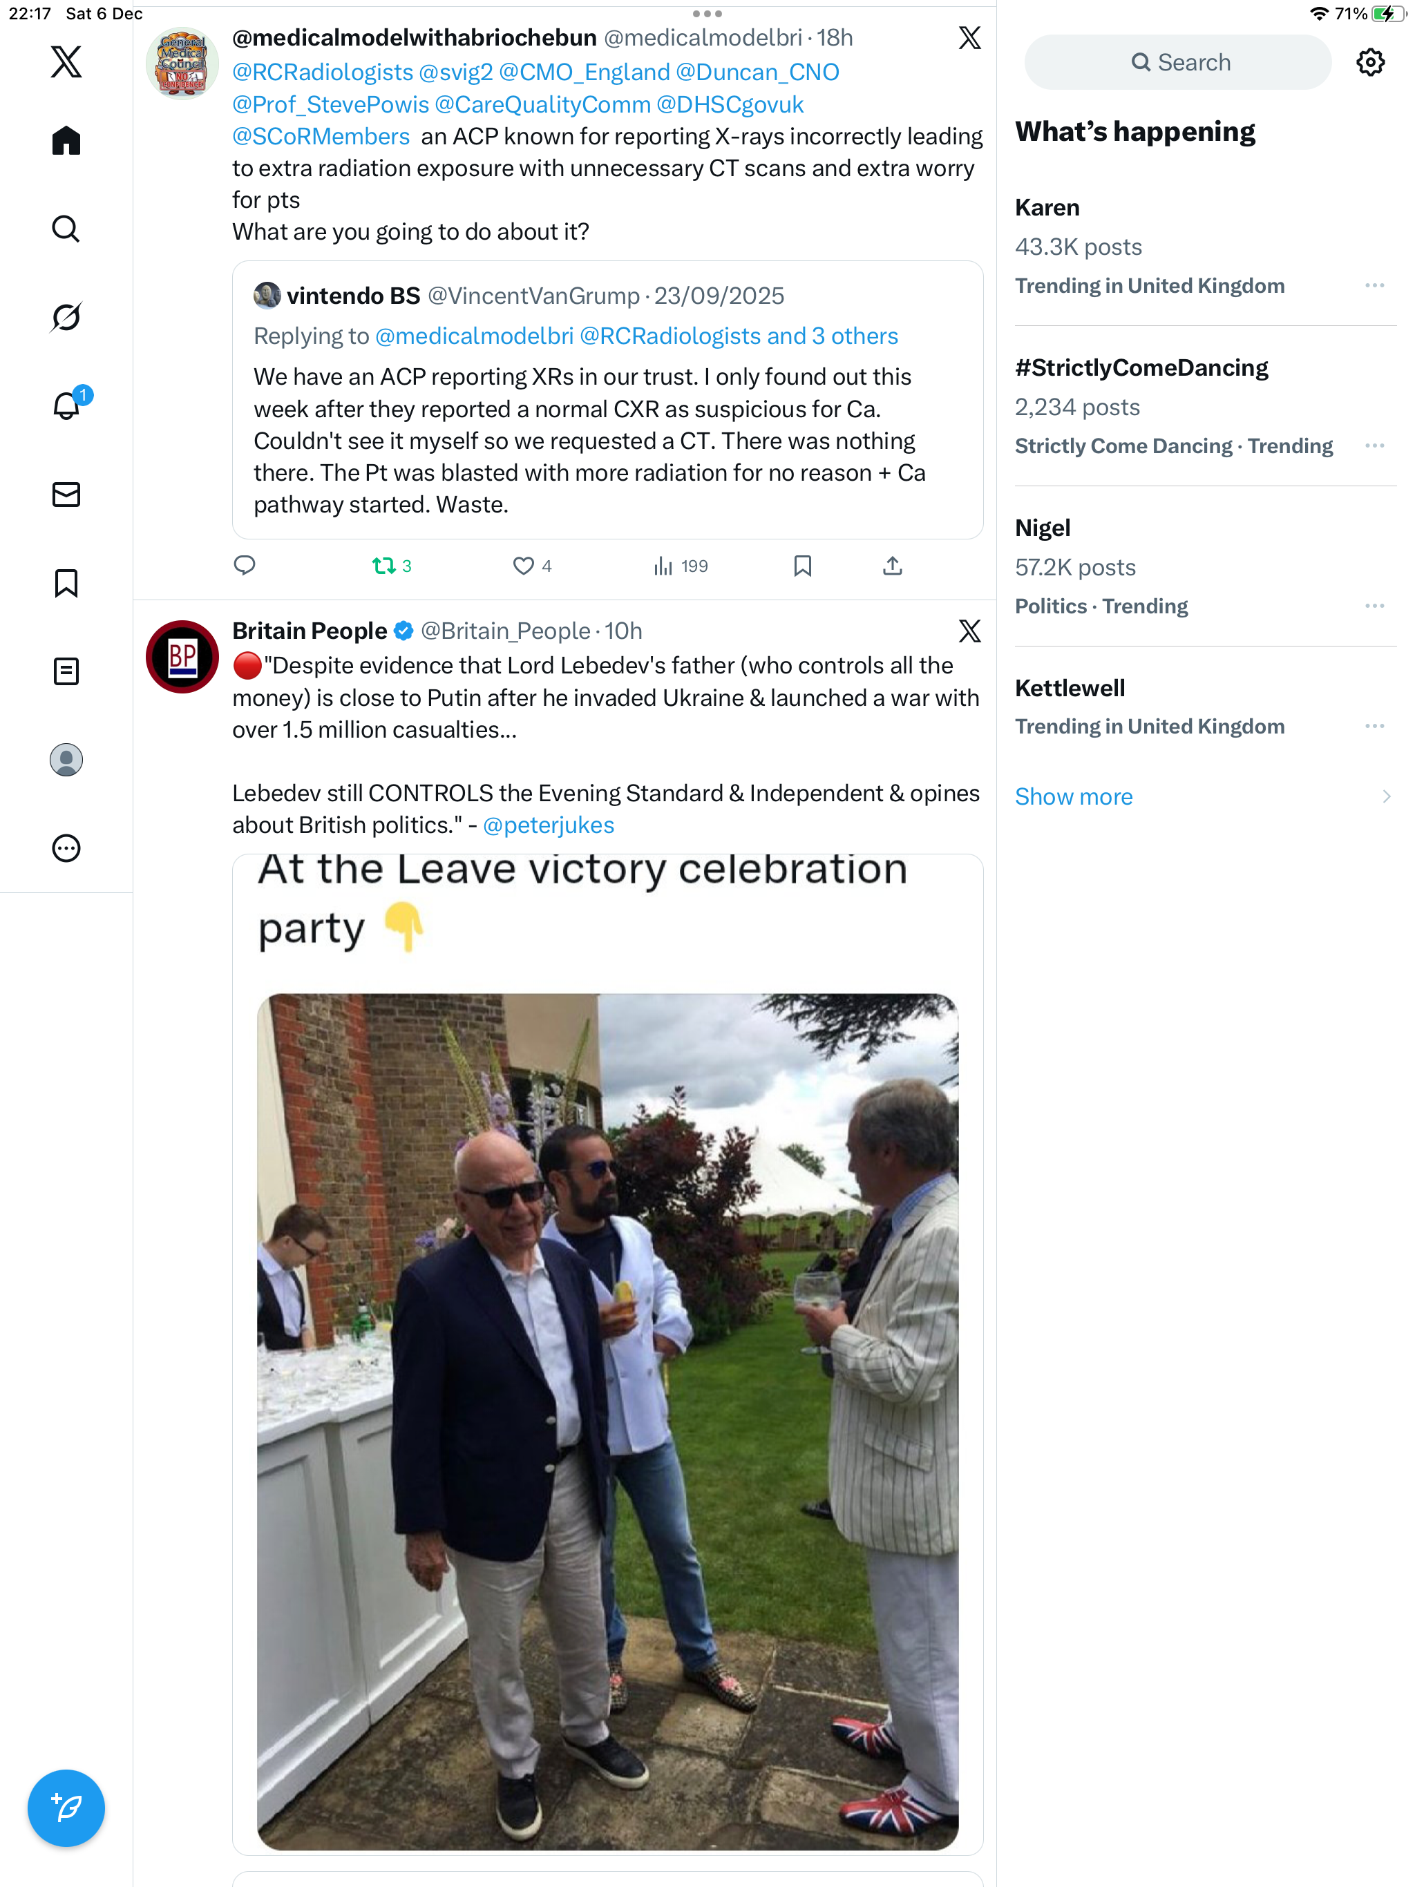1415x1887 pixels.
Task: Bookmark the medicalmodelwithabriochebun post
Action: click(802, 566)
